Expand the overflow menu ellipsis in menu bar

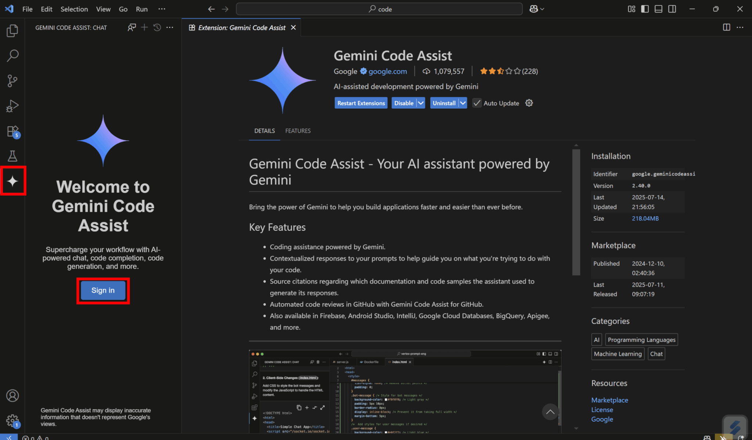(x=162, y=9)
